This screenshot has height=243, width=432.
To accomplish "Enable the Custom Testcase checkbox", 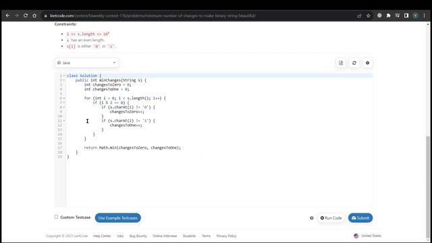I will 56,217.
